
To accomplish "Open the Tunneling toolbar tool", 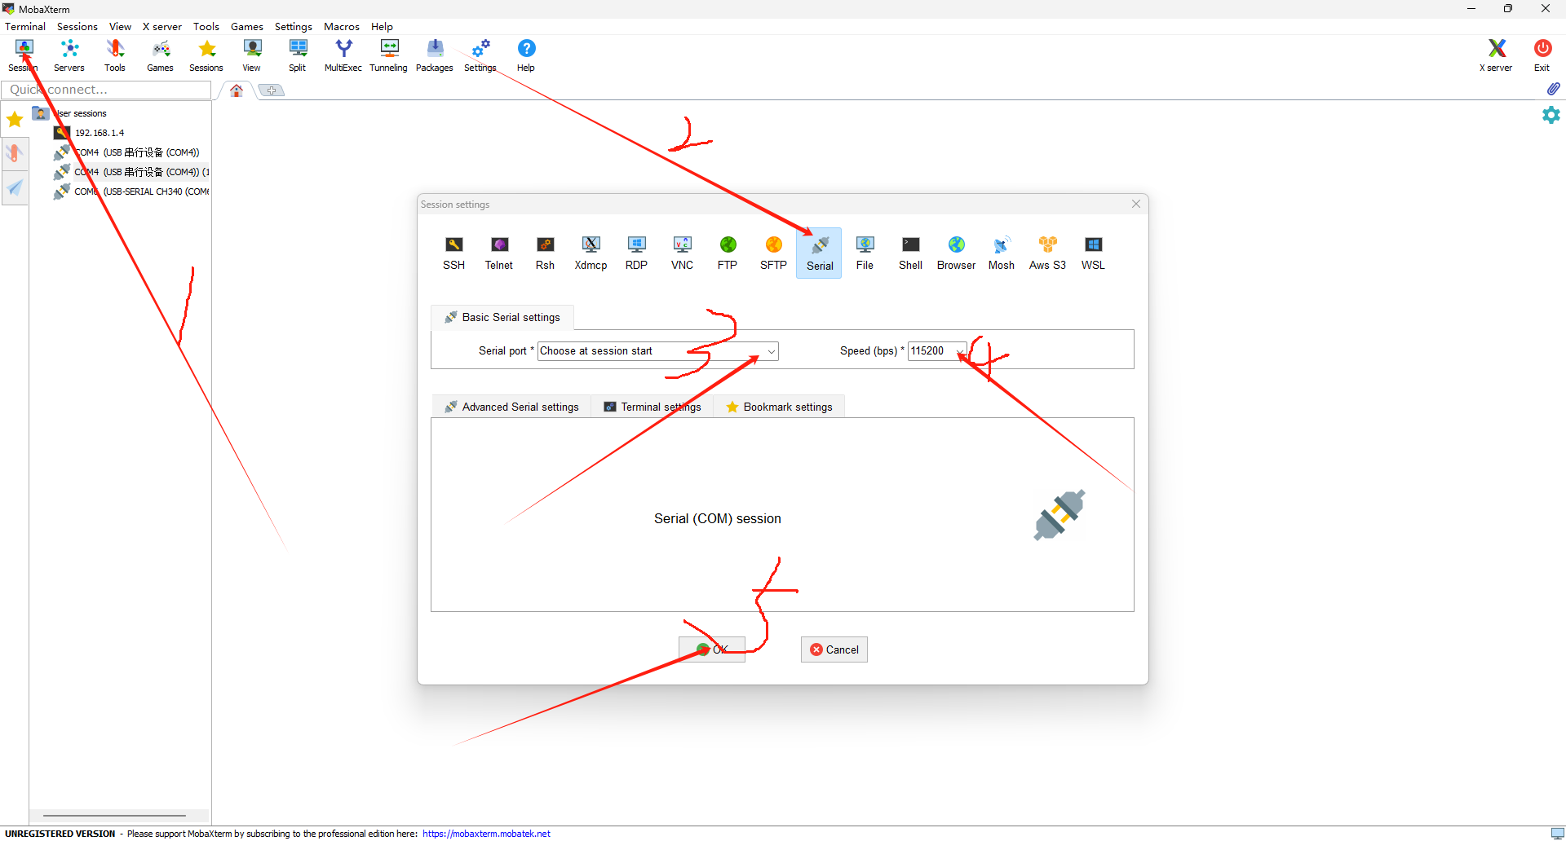I will coord(388,55).
